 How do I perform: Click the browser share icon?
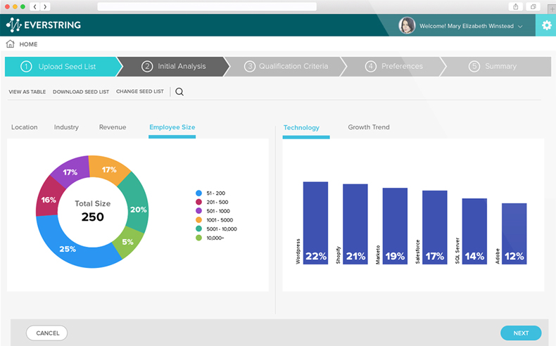coord(516,6)
